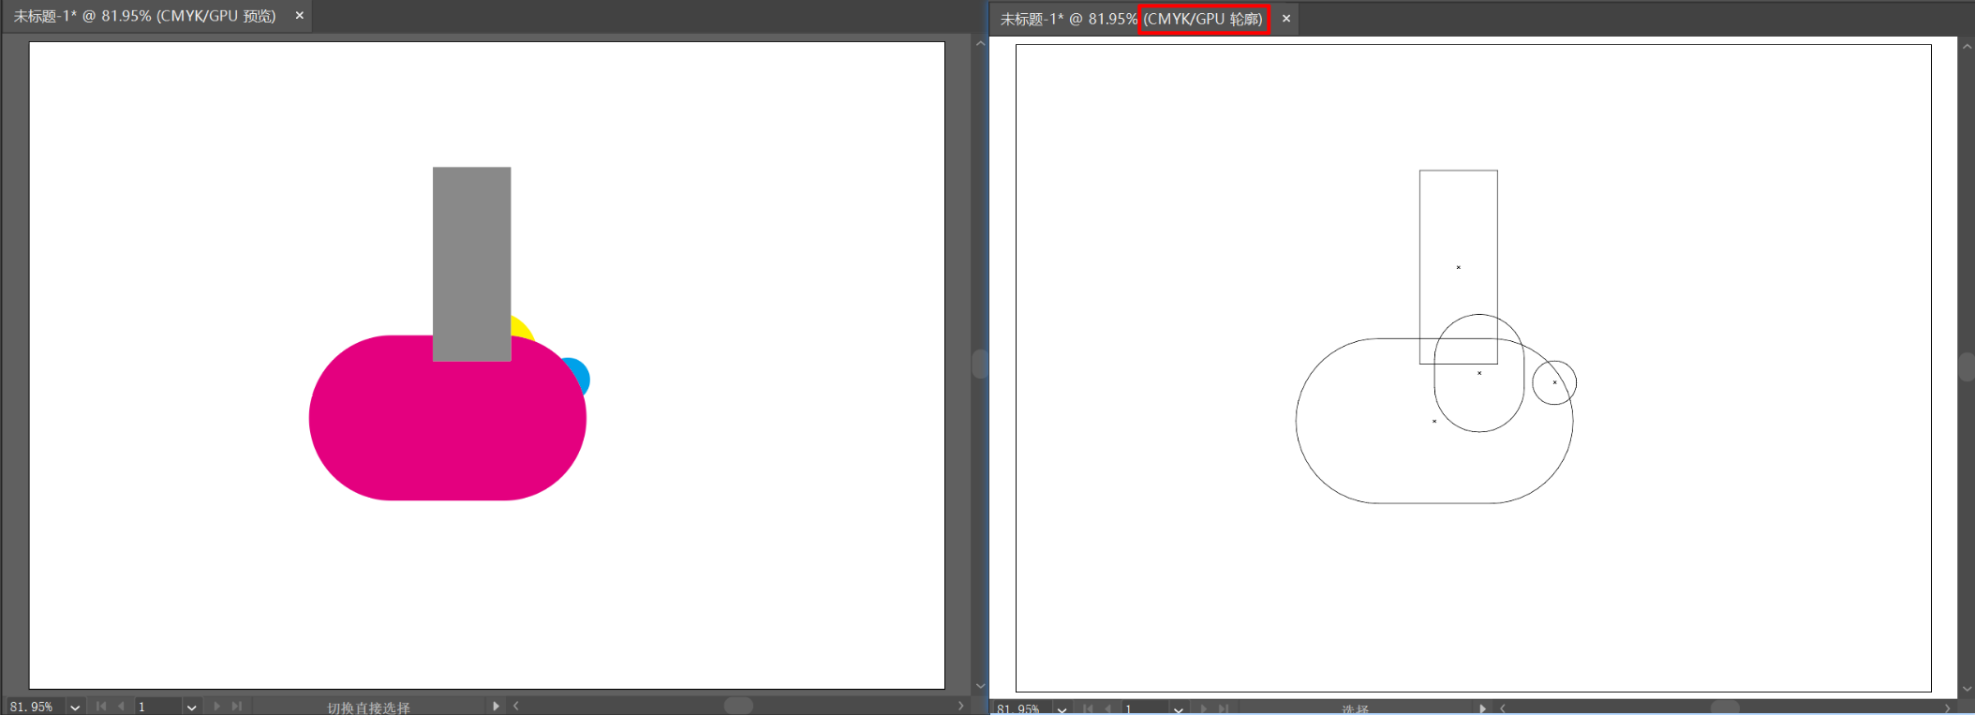Click previous artboard arrow in preview window

[121, 707]
